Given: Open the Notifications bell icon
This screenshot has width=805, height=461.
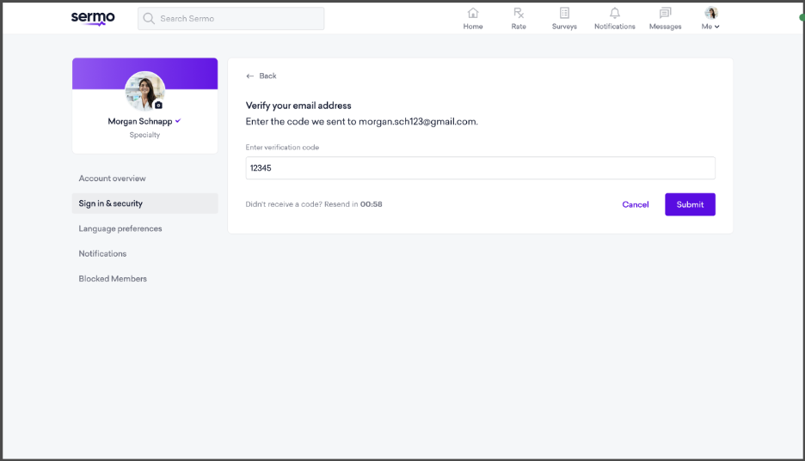Looking at the screenshot, I should pyautogui.click(x=615, y=13).
